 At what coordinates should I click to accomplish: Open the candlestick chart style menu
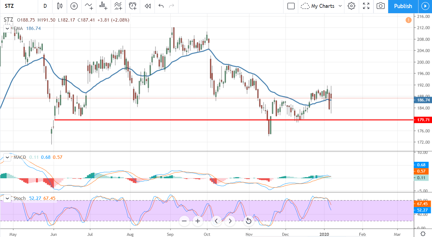click(59, 6)
